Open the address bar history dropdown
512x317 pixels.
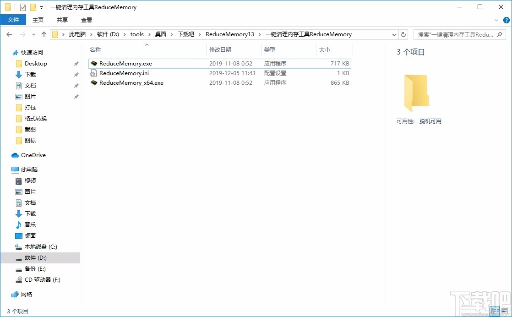point(394,34)
